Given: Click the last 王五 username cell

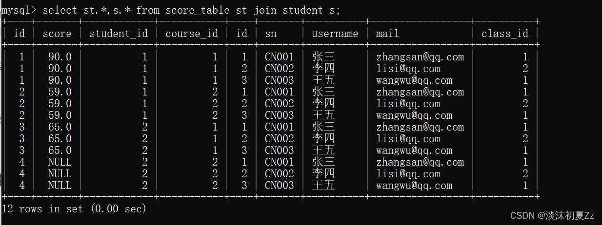Looking at the screenshot, I should point(323,186).
